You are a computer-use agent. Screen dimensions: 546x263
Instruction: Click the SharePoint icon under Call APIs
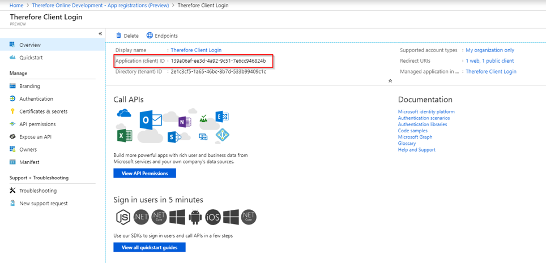[174, 137]
